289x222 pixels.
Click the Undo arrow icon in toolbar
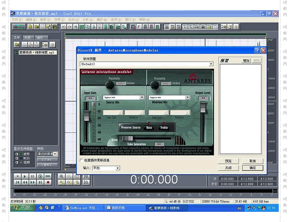point(63,27)
